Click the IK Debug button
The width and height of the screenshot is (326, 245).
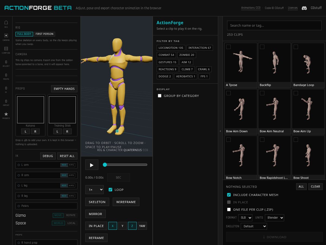tap(48, 156)
